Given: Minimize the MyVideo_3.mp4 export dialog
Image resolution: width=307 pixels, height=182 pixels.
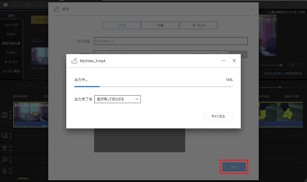Looking at the screenshot, I should (x=223, y=61).
